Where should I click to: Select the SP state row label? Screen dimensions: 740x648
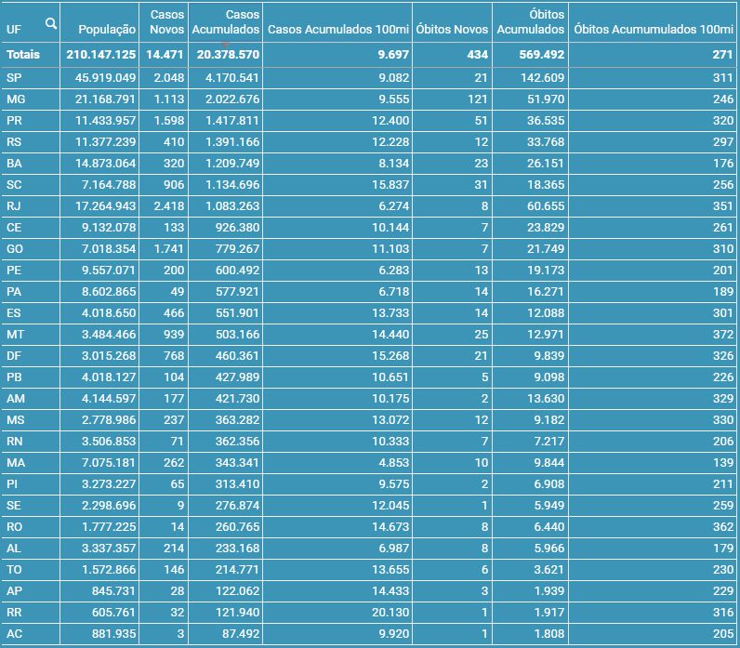pyautogui.click(x=15, y=77)
